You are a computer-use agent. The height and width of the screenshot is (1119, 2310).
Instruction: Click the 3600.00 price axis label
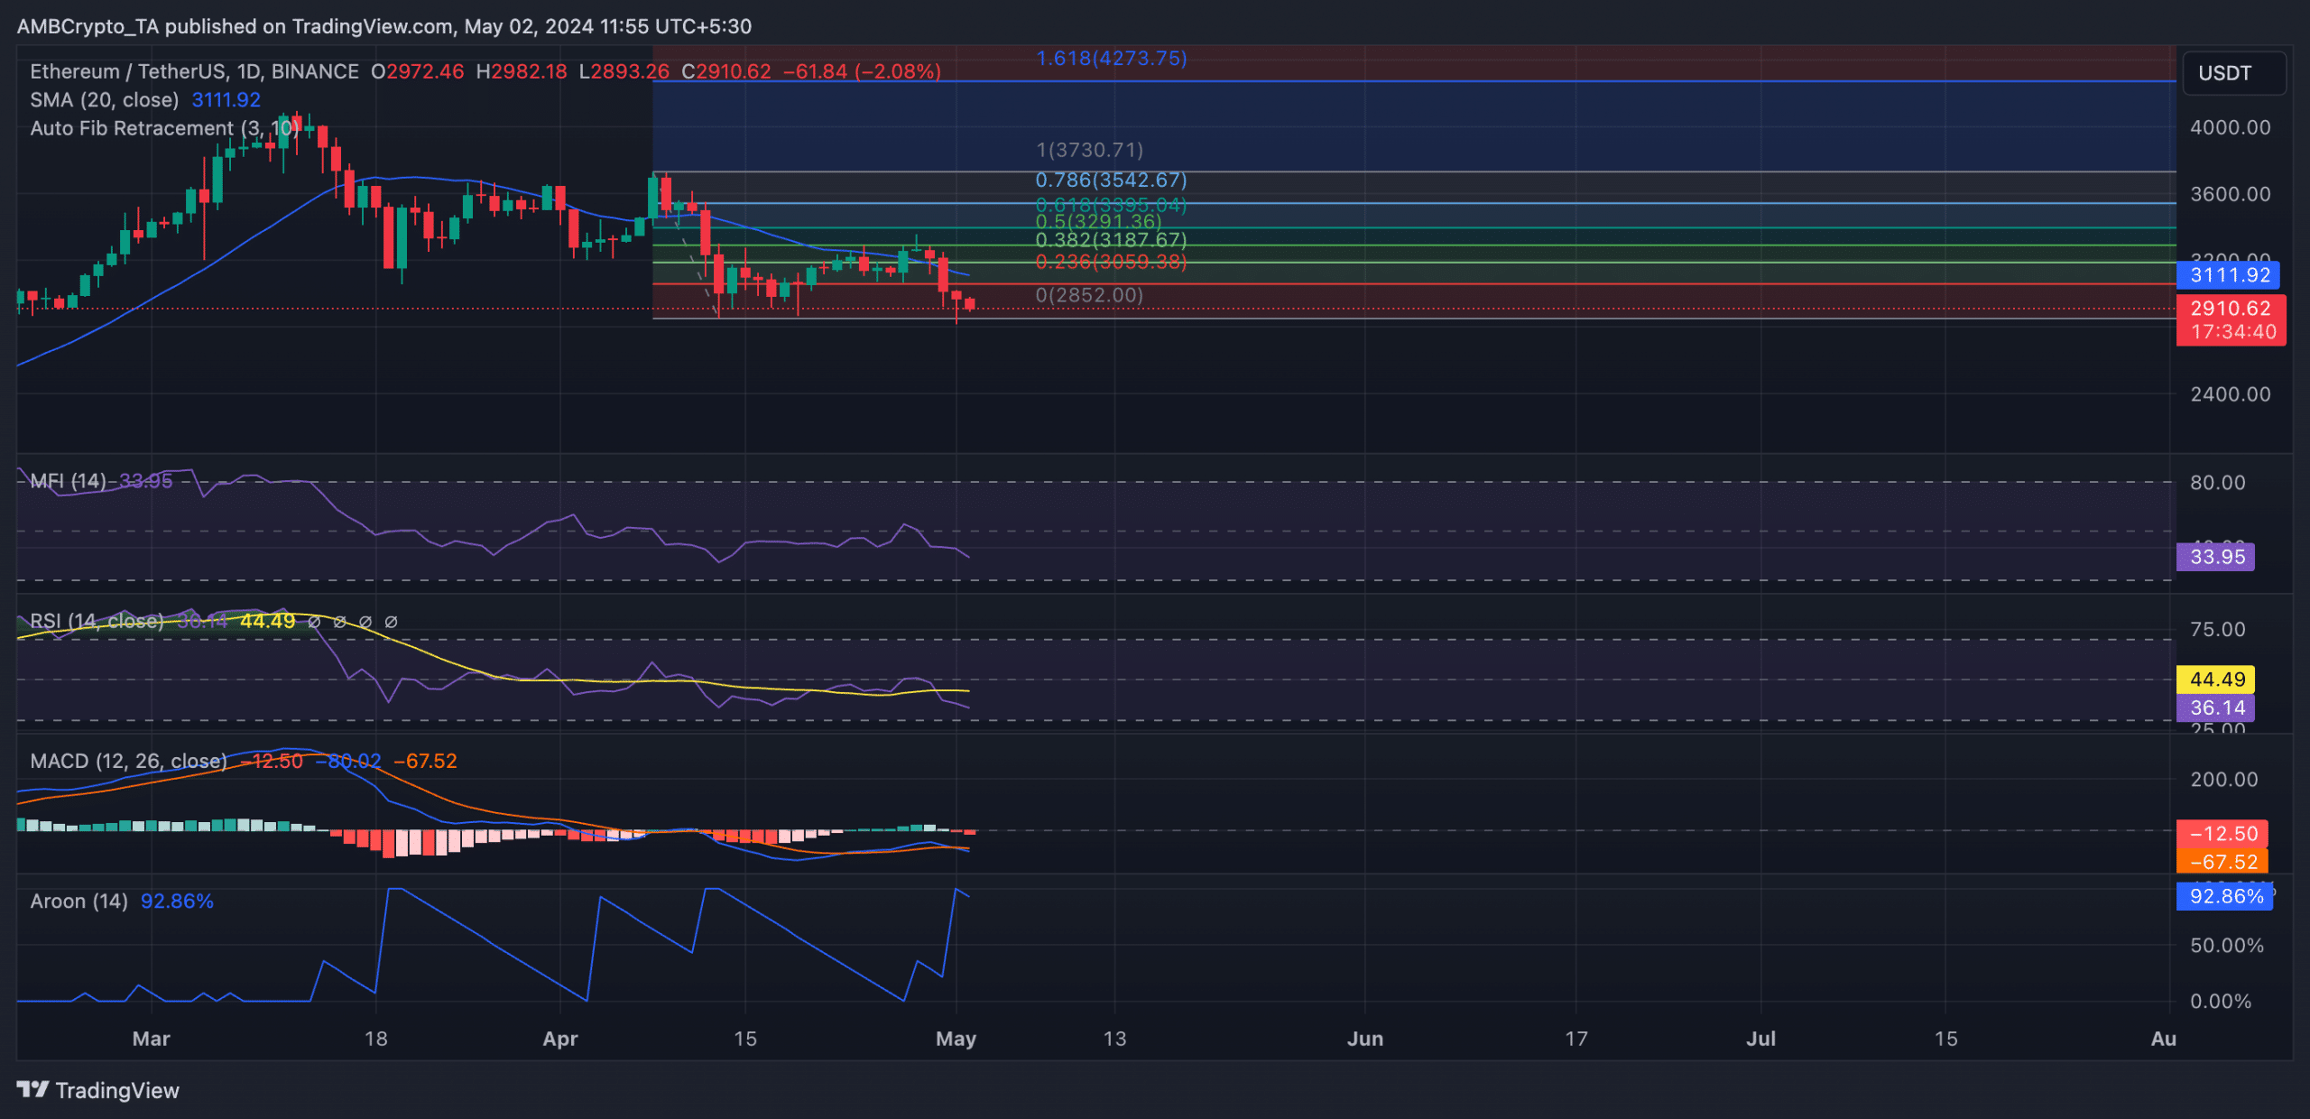pos(2230,194)
